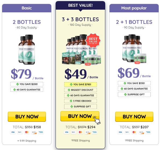Click the two-bottle product image
This screenshot has height=150, width=160.
(x=27, y=50)
